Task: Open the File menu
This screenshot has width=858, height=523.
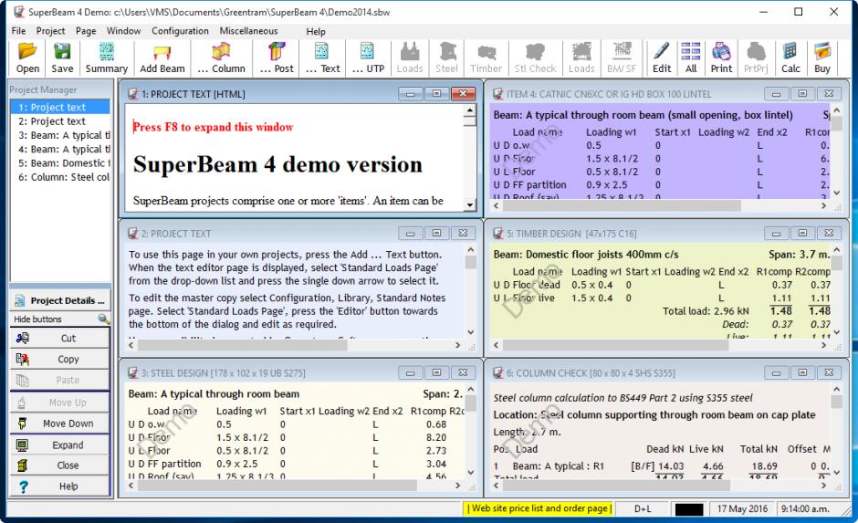Action: pos(18,31)
